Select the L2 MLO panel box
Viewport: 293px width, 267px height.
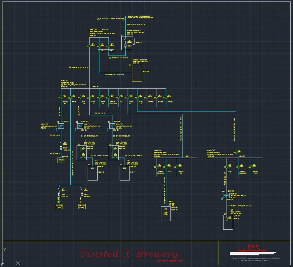(x=93, y=173)
